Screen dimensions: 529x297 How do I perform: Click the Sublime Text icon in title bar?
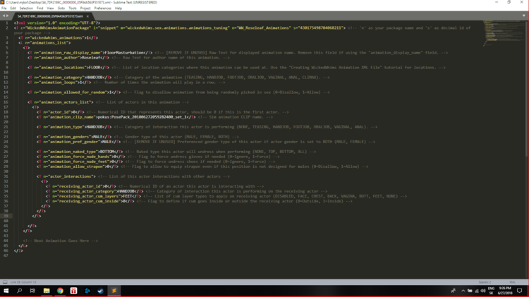click(x=3, y=2)
